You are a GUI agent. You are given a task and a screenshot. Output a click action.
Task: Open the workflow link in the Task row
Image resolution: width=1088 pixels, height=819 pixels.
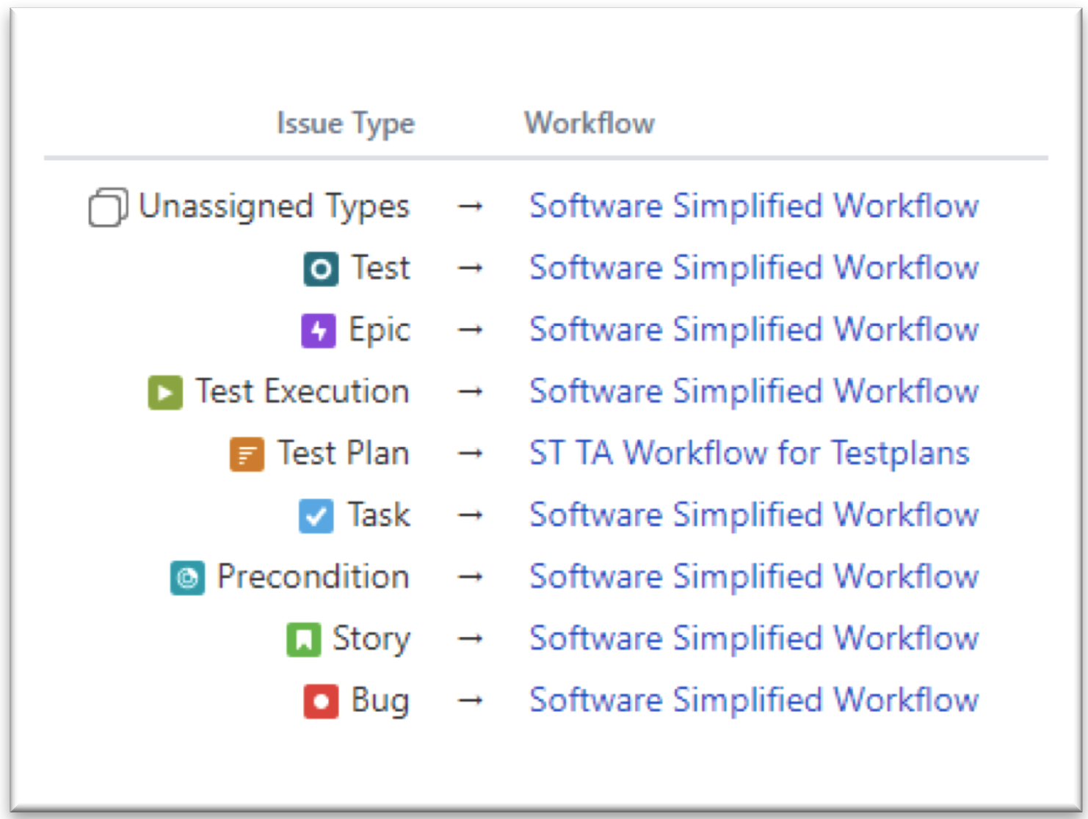tap(753, 514)
